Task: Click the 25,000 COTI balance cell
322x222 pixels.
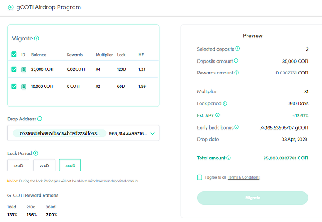Action: (42, 69)
